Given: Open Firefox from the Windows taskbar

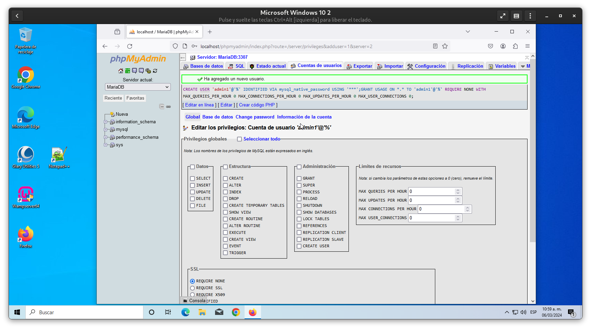Looking at the screenshot, I should tap(252, 312).
